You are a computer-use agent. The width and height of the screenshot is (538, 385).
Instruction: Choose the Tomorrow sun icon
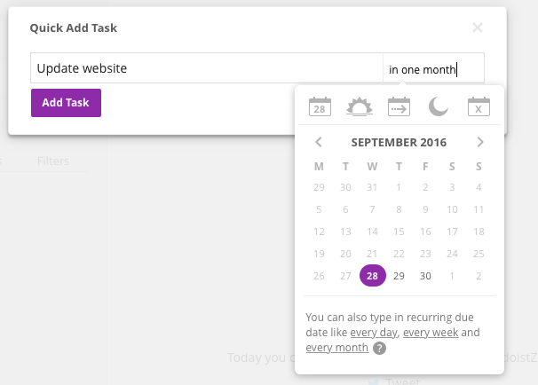click(x=360, y=106)
